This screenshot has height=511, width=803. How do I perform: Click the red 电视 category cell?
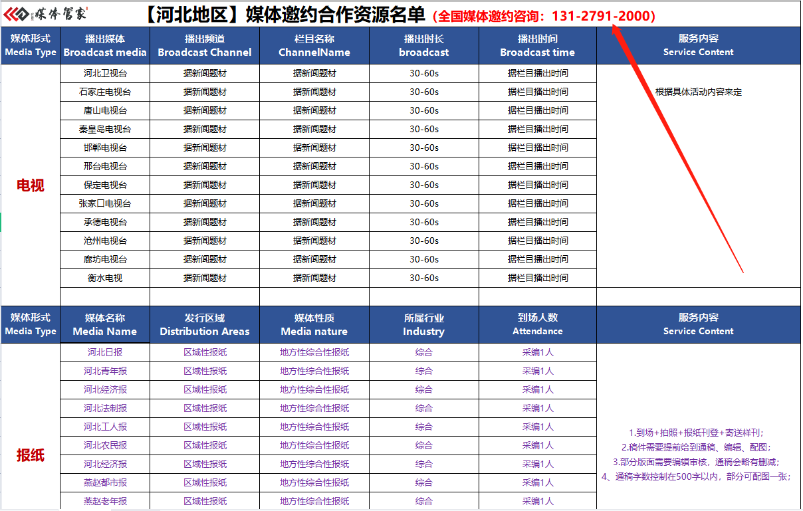[x=31, y=185]
